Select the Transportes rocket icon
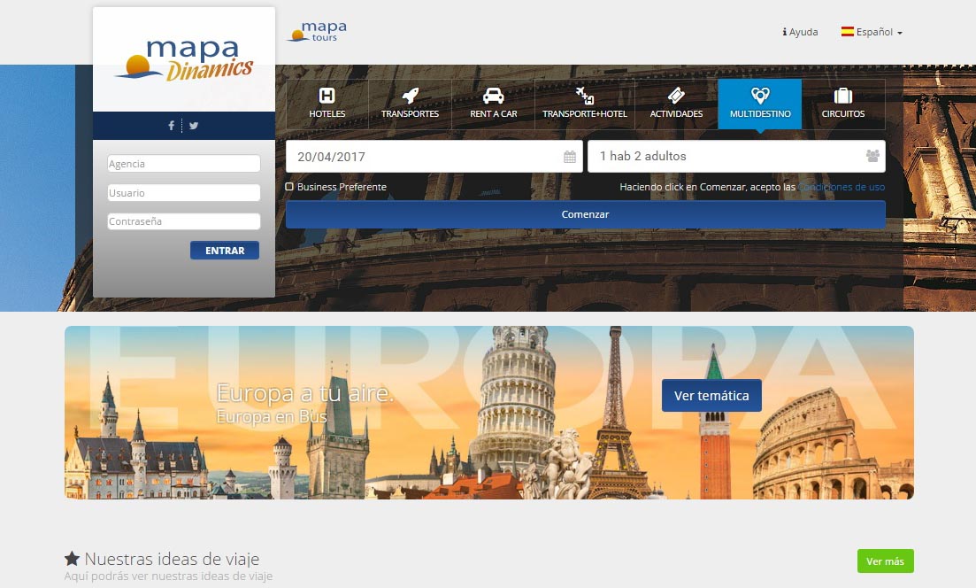The image size is (976, 588). pos(410,96)
